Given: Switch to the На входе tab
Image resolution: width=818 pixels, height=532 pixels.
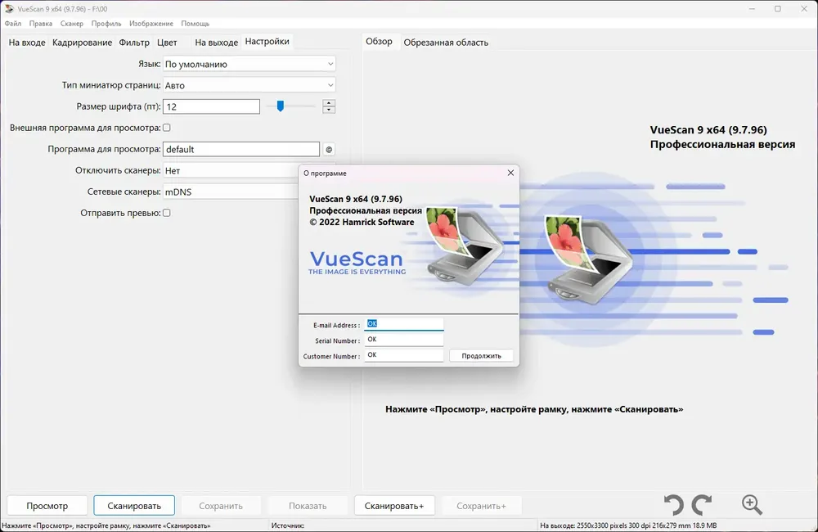Looking at the screenshot, I should coord(27,43).
